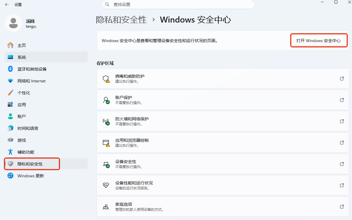Viewport: 352px width, 220px height.
Task: Click the 个性化 paintbrush icon
Action: 10,93
